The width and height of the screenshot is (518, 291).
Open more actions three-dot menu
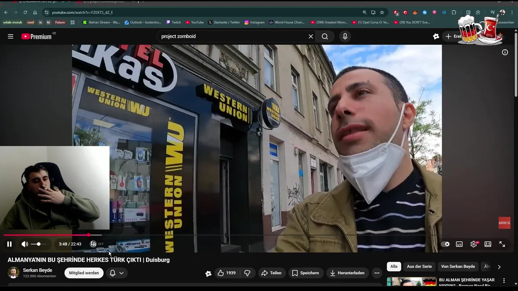pyautogui.click(x=377, y=273)
